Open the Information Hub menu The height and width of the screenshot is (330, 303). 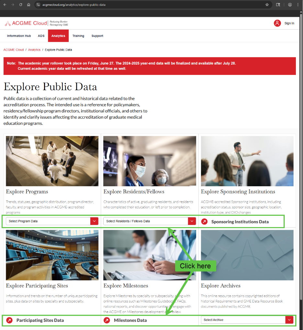click(19, 36)
